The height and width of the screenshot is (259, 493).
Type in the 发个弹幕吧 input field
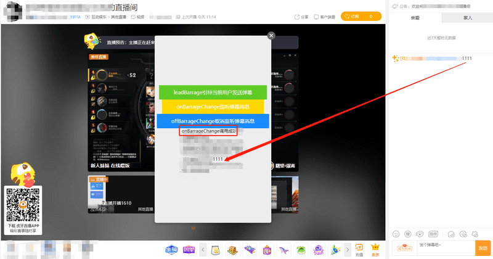click(444, 247)
